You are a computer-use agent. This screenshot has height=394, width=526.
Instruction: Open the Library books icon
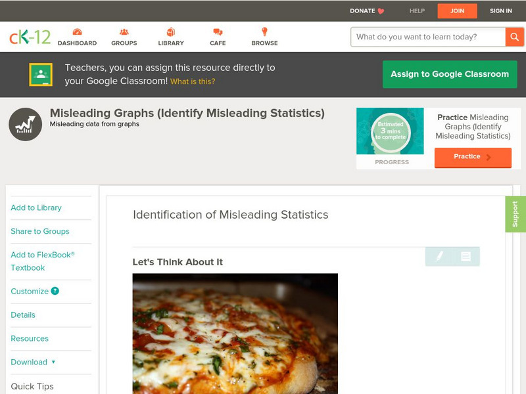[x=171, y=32]
